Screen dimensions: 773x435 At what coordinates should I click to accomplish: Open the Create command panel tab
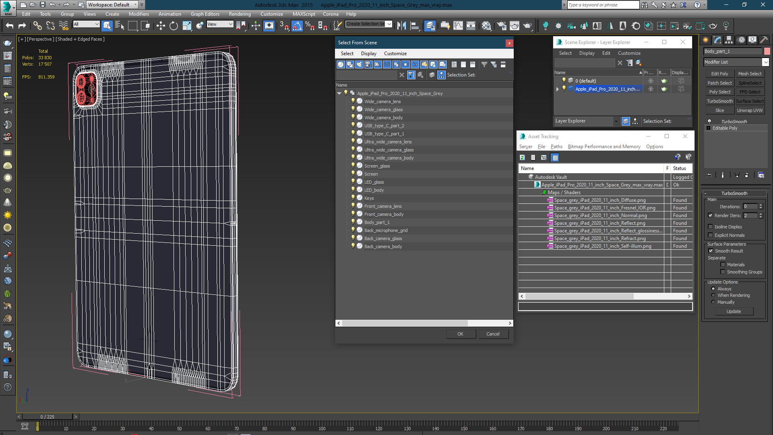pyautogui.click(x=706, y=39)
